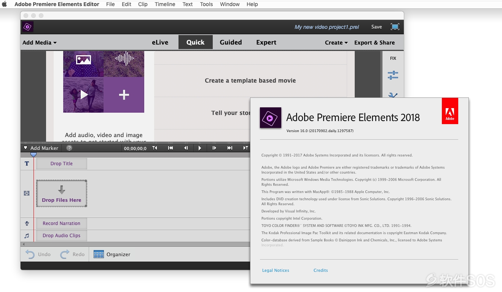Open the File menu
Viewport: 502px width, 292px height.
point(110,4)
